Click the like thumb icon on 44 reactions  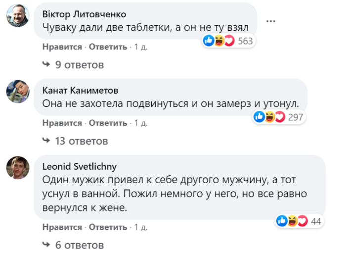(x=282, y=221)
